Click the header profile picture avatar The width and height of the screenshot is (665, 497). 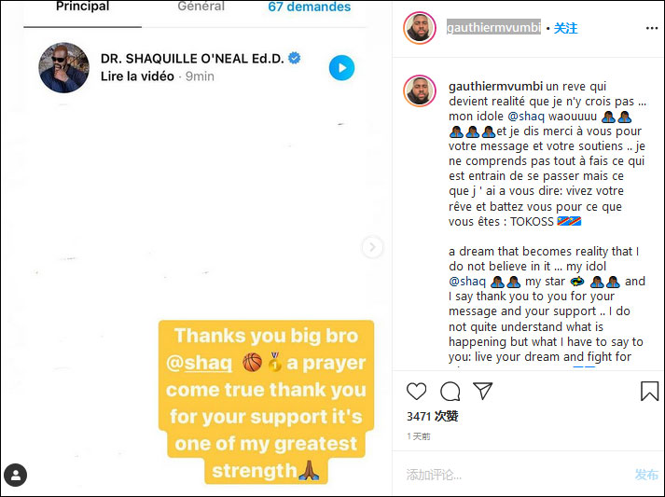point(419,28)
